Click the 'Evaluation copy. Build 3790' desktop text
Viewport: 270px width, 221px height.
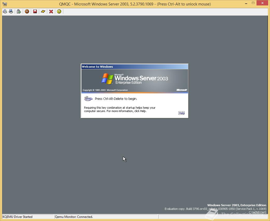click(216, 209)
